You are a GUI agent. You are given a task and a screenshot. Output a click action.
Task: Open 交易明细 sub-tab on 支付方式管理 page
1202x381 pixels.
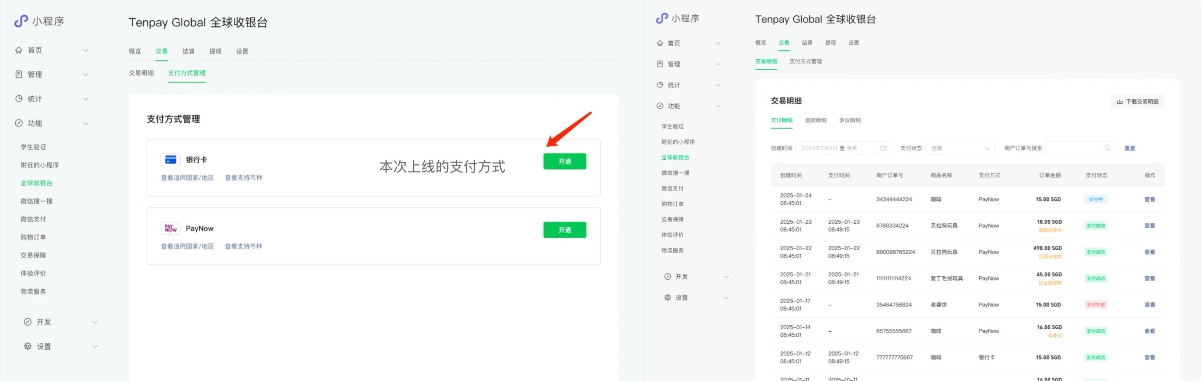pyautogui.click(x=141, y=73)
